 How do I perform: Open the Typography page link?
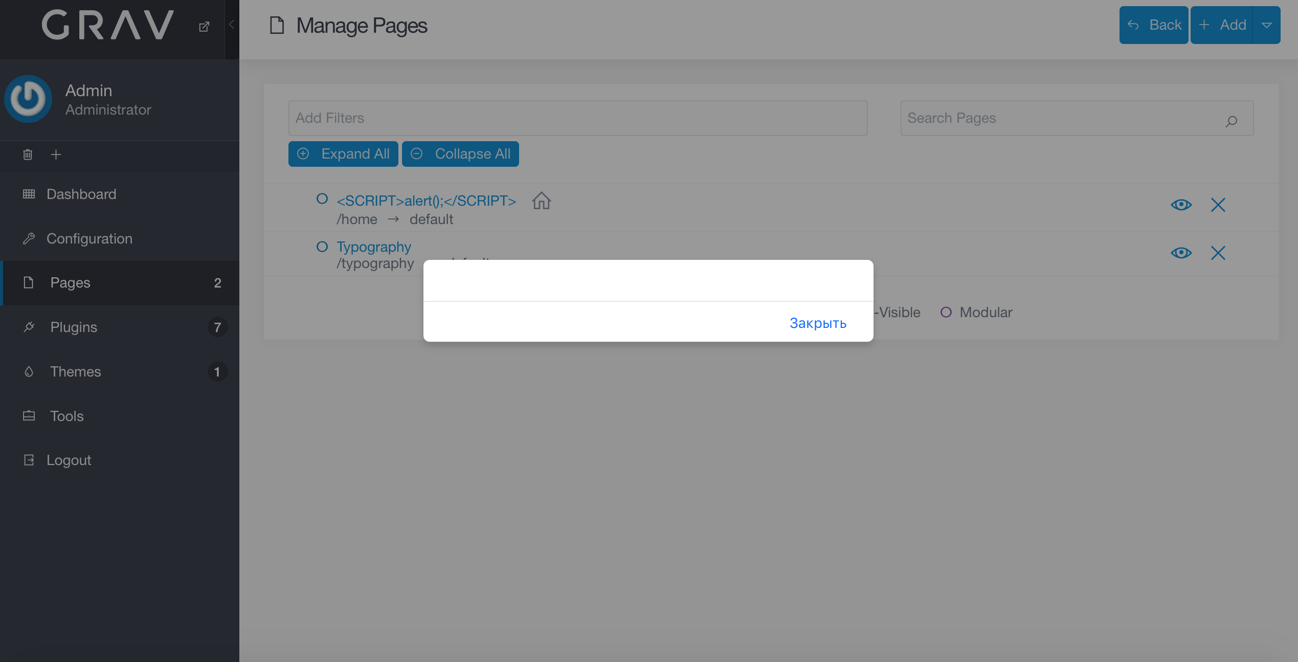coord(374,247)
